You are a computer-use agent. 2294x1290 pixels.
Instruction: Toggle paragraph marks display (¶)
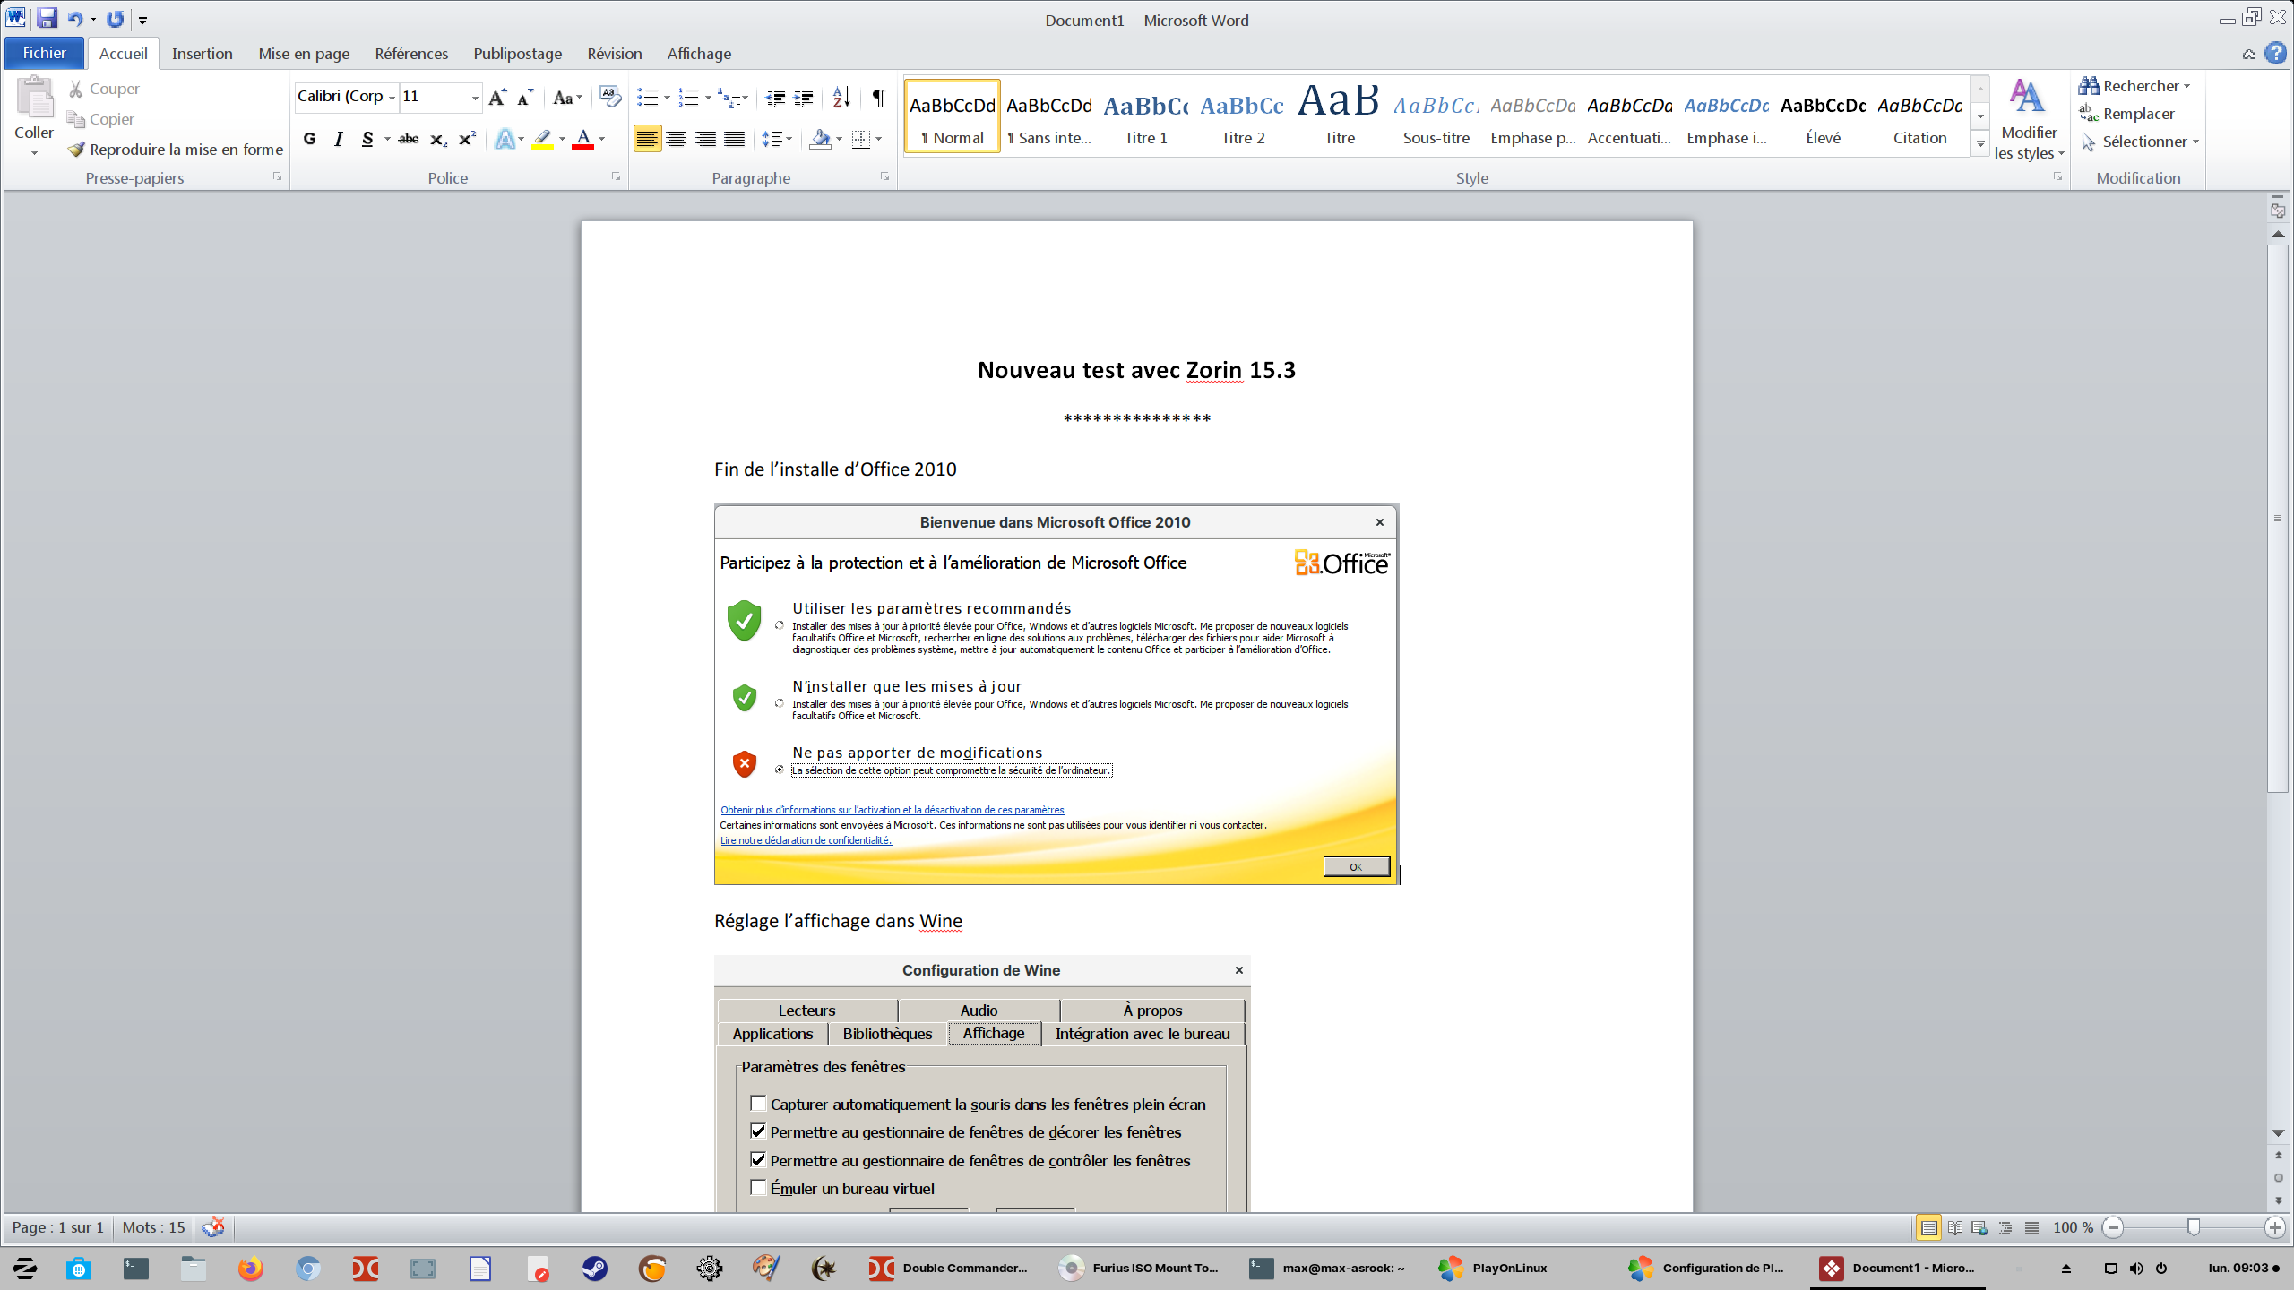(879, 97)
